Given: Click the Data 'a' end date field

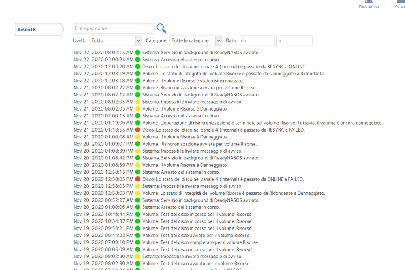Looking at the screenshot, I should tap(294, 40).
